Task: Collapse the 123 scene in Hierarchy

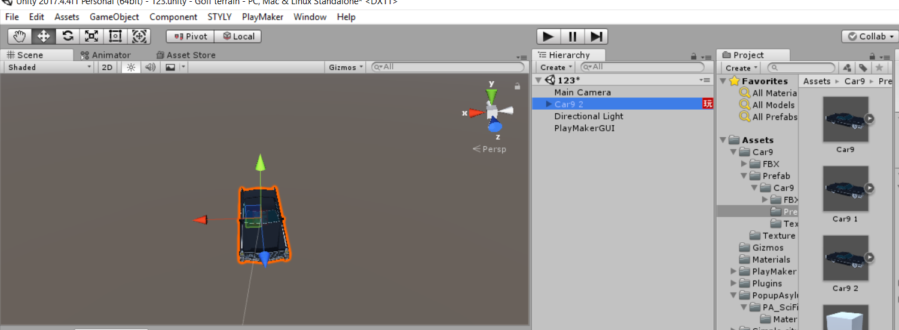Action: (538, 80)
